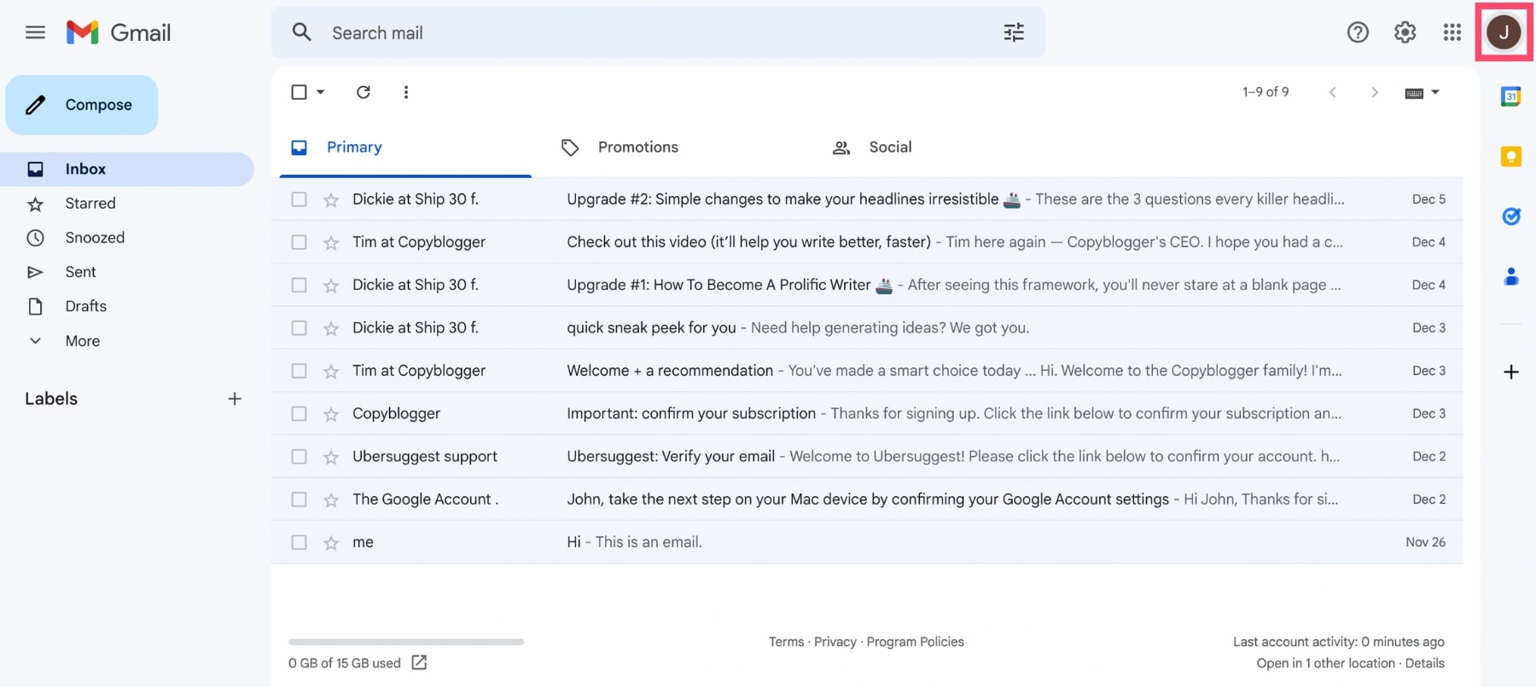Open the select dropdown arrow

tap(321, 92)
